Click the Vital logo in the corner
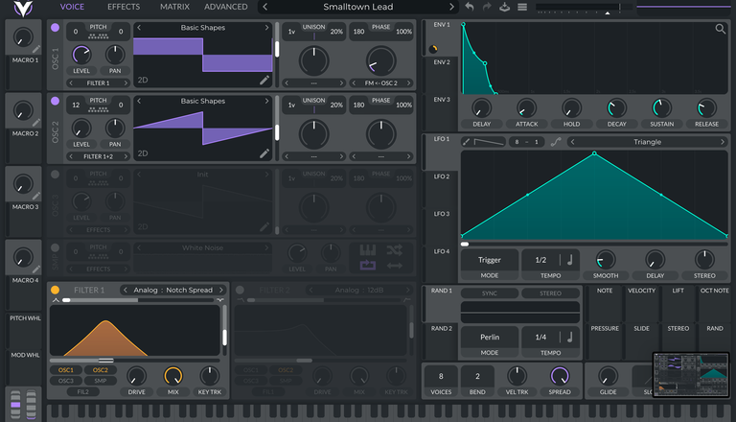 tap(23, 8)
